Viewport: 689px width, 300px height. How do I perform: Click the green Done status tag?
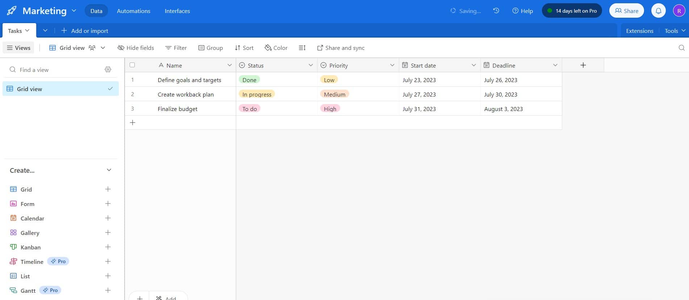pos(249,80)
